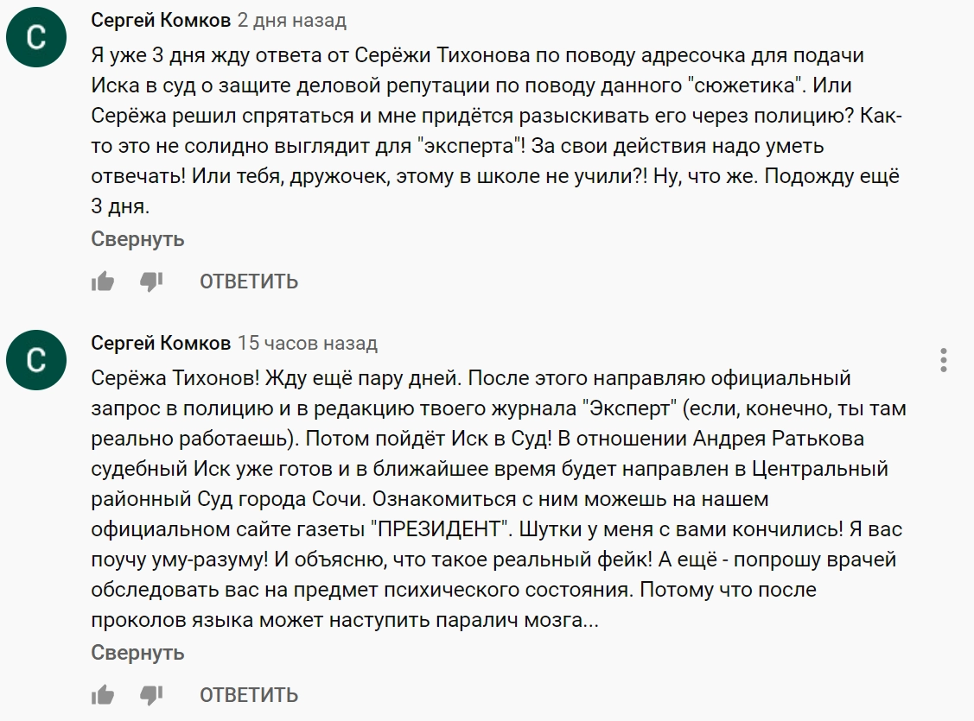
Task: Click the "15 часов назад" timestamp
Action: pyautogui.click(x=308, y=344)
